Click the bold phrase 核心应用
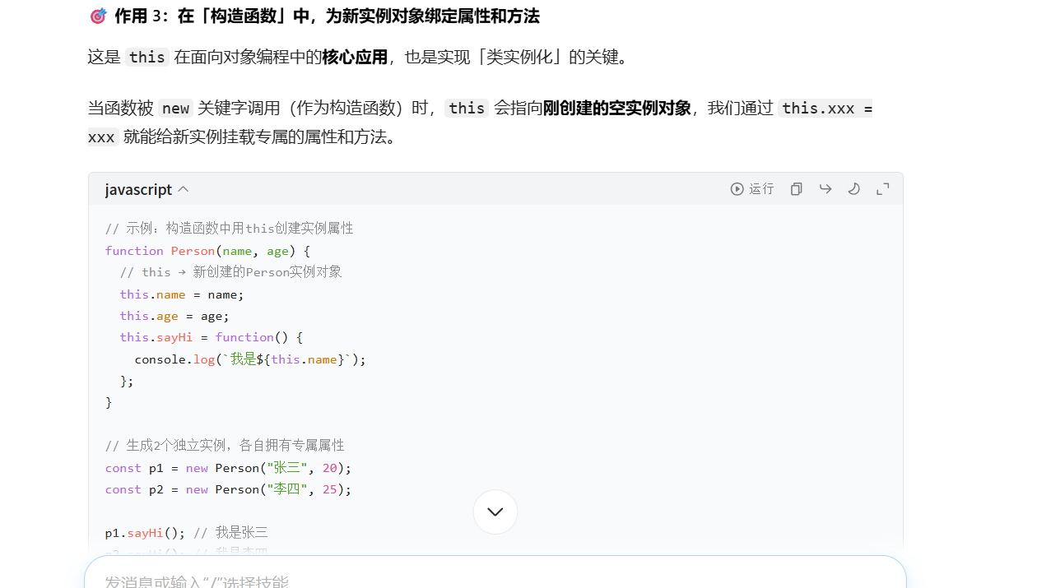 (354, 57)
